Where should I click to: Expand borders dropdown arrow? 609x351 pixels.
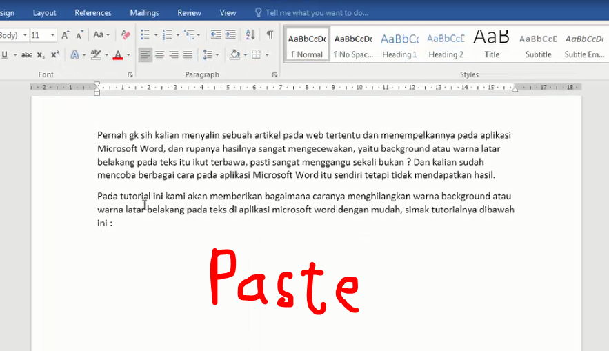pyautogui.click(x=267, y=55)
